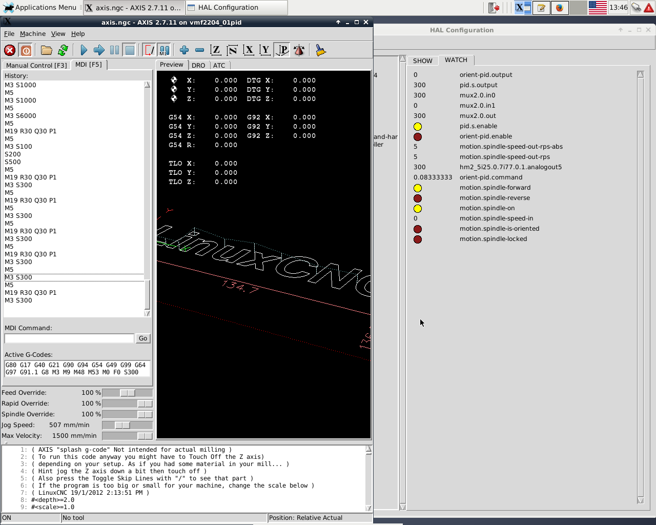Zoom in with the plus icon
Image resolution: width=656 pixels, height=525 pixels.
[x=184, y=50]
